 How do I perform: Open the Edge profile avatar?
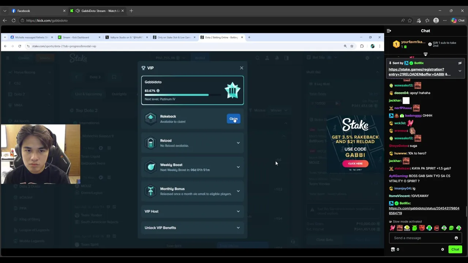436,20
